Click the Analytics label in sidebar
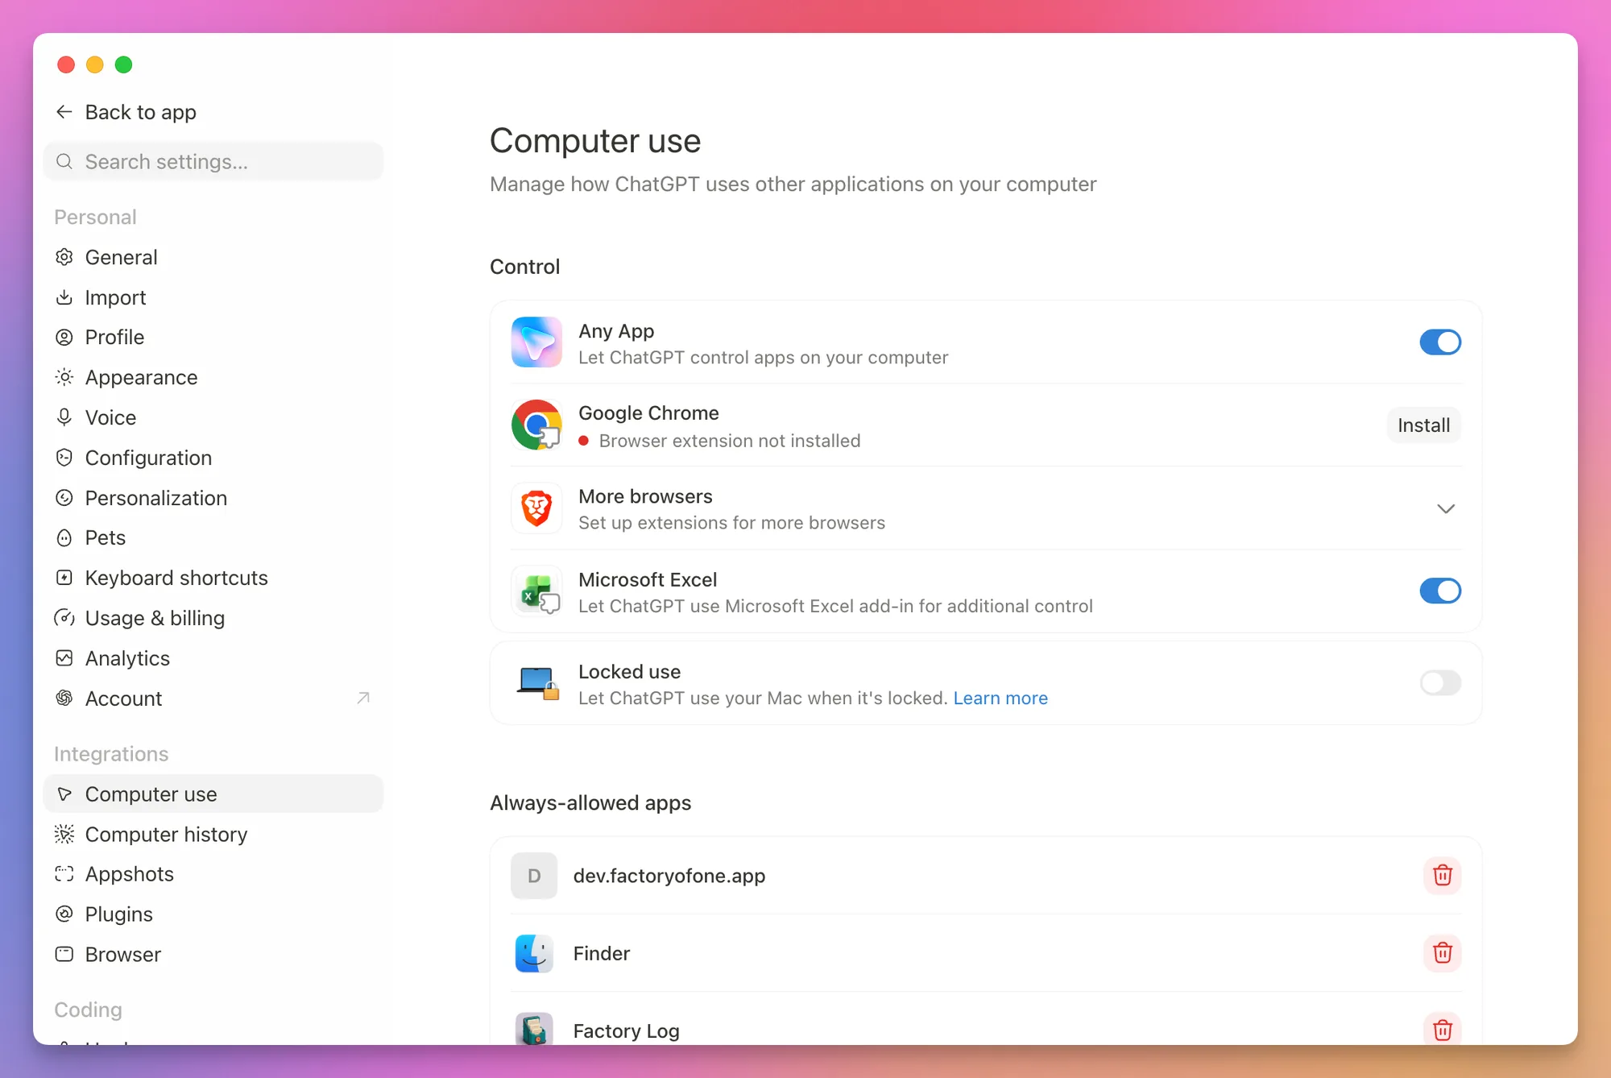Image resolution: width=1611 pixels, height=1078 pixels. 127,658
